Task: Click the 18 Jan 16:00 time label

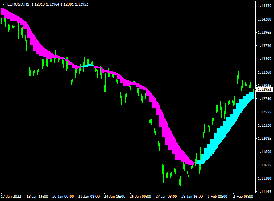Action: (37, 197)
